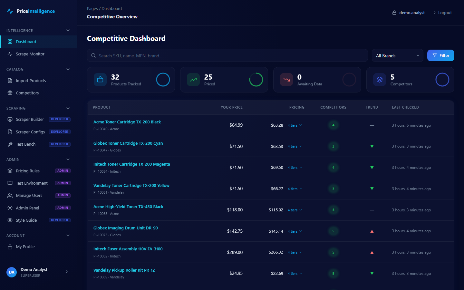Image resolution: width=464 pixels, height=290 pixels.
Task: Click the Products Tracked progress ring
Action: pos(163,80)
